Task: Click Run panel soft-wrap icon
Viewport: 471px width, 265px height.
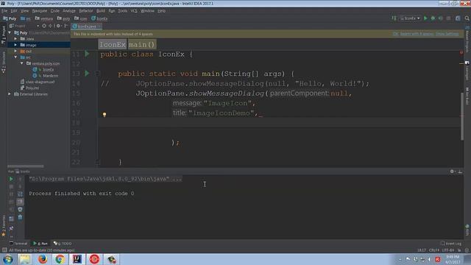Action: pyautogui.click(x=20, y=194)
